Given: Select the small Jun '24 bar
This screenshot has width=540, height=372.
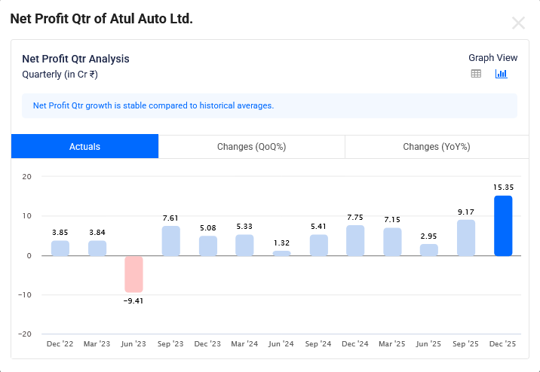Looking at the screenshot, I should [281, 254].
